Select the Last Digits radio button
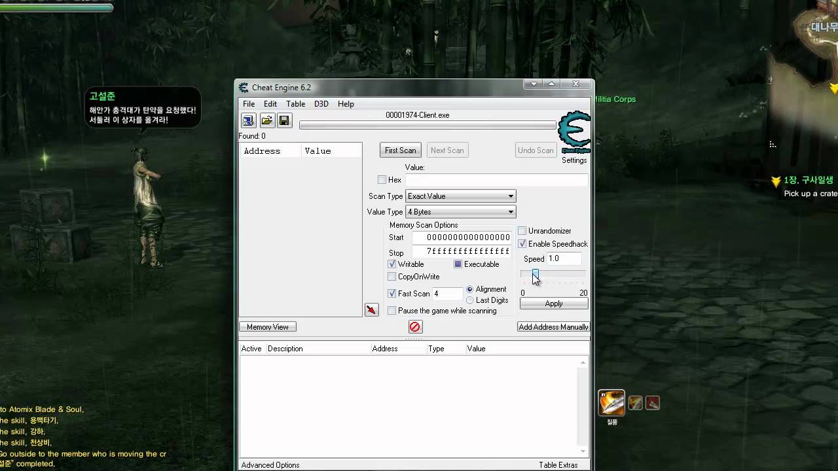This screenshot has width=838, height=471. (x=470, y=300)
